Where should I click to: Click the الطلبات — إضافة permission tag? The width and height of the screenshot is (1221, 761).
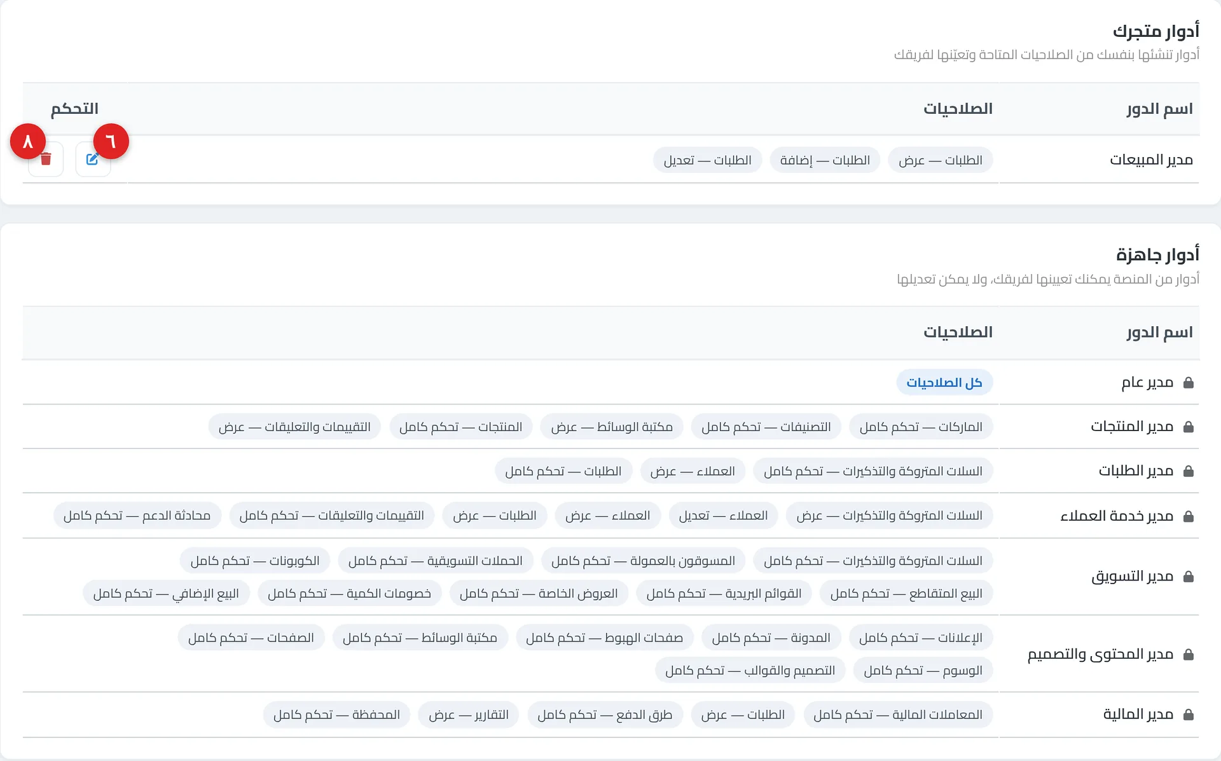825,160
